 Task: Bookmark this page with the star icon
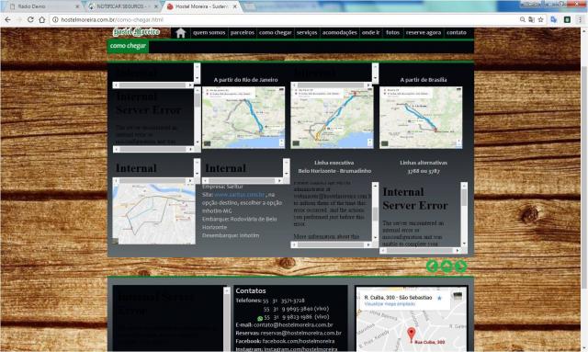(x=540, y=19)
